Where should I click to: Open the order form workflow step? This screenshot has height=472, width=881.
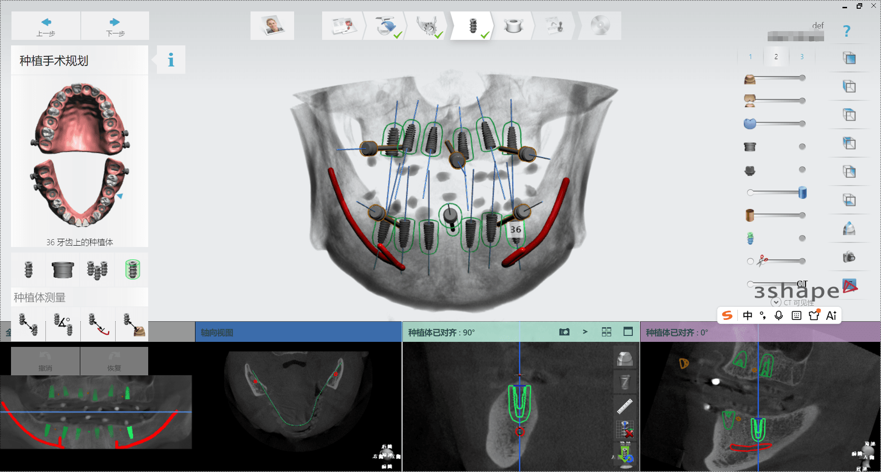[x=343, y=26]
